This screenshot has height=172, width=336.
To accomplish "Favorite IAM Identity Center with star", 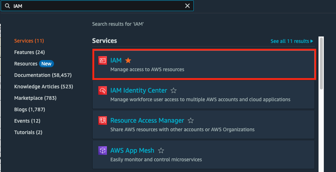I will point(173,90).
